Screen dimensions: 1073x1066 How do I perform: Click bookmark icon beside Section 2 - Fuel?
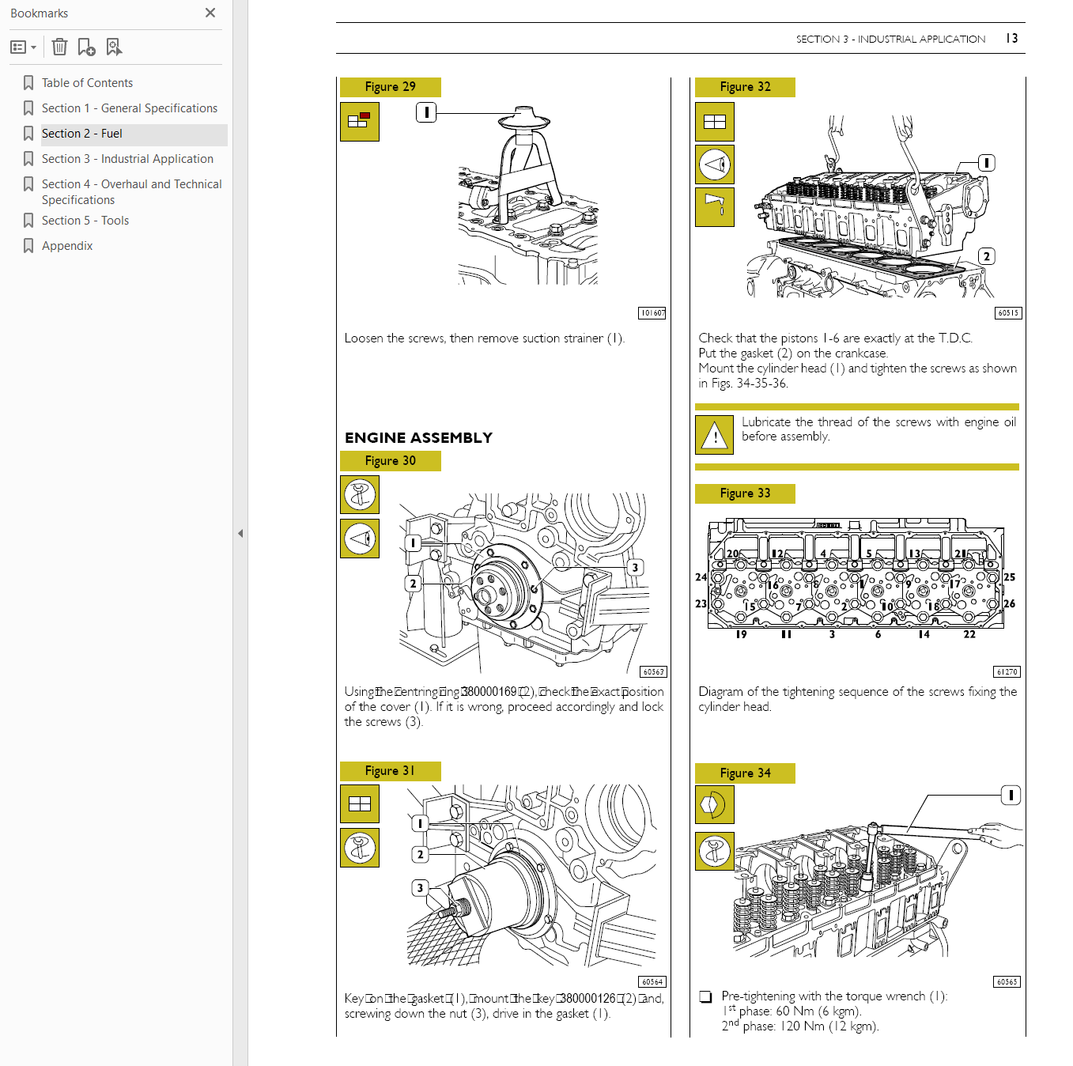[28, 134]
